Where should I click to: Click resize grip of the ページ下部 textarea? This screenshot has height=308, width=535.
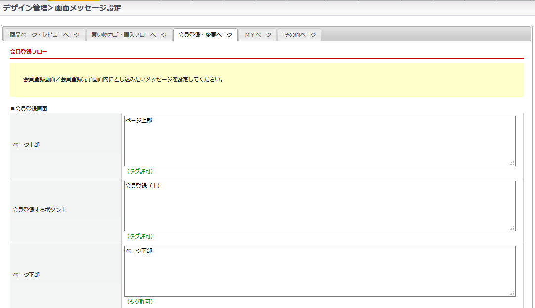[x=512, y=293]
